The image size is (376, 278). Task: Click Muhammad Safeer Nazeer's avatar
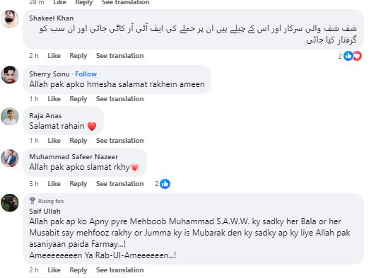10,158
